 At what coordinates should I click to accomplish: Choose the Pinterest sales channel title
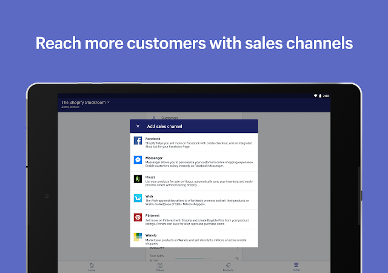(x=152, y=215)
